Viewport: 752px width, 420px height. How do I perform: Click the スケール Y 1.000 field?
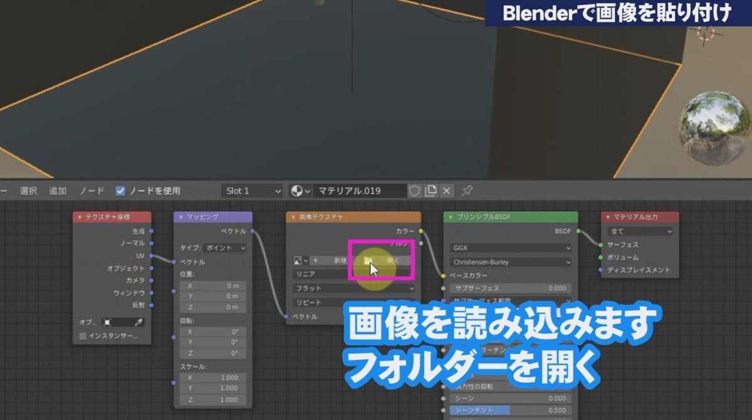point(213,389)
